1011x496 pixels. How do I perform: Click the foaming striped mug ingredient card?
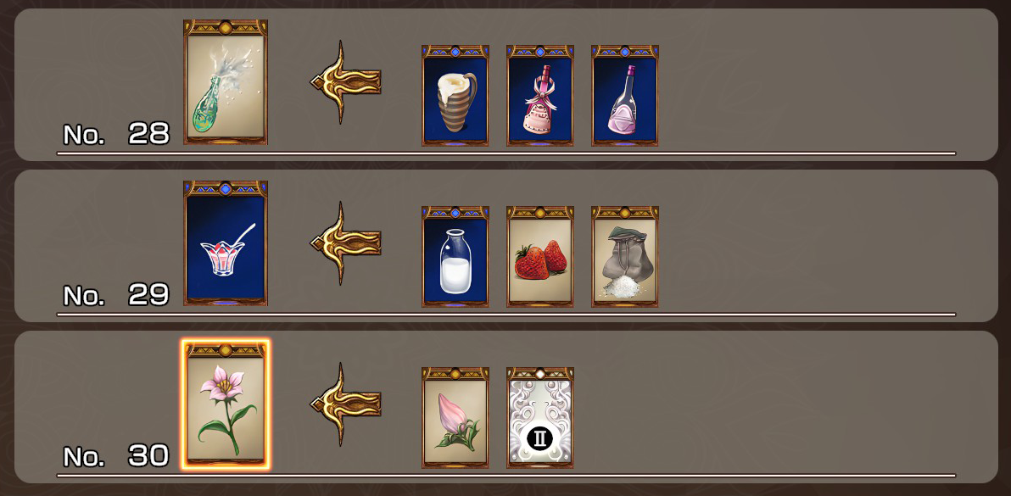click(455, 95)
